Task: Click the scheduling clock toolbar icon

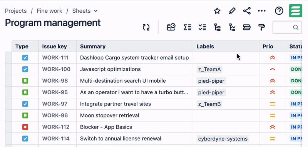Action: coord(171,27)
